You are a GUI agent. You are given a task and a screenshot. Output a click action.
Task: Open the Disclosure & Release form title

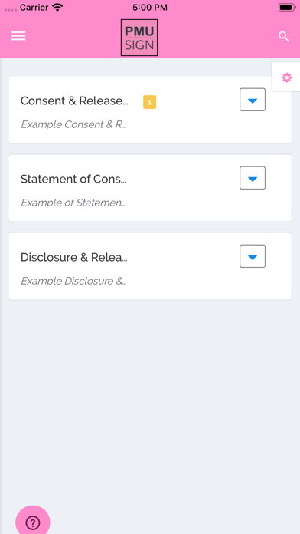click(74, 258)
